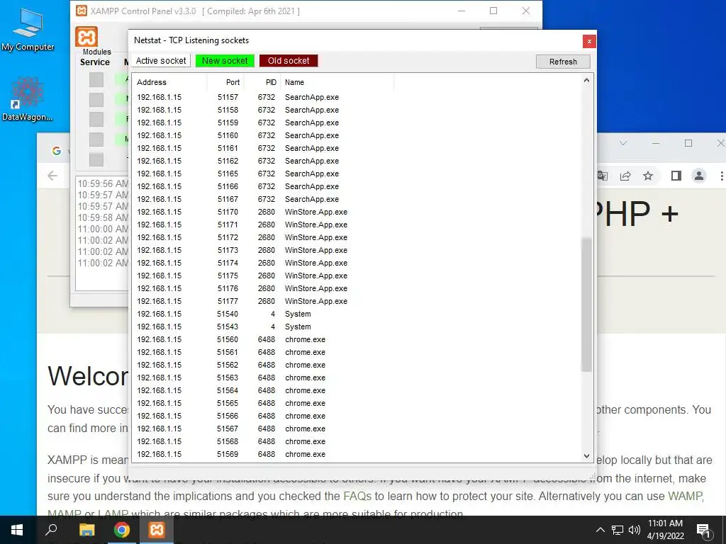The image size is (726, 544).
Task: Sort list by Port column header
Action: (x=225, y=82)
